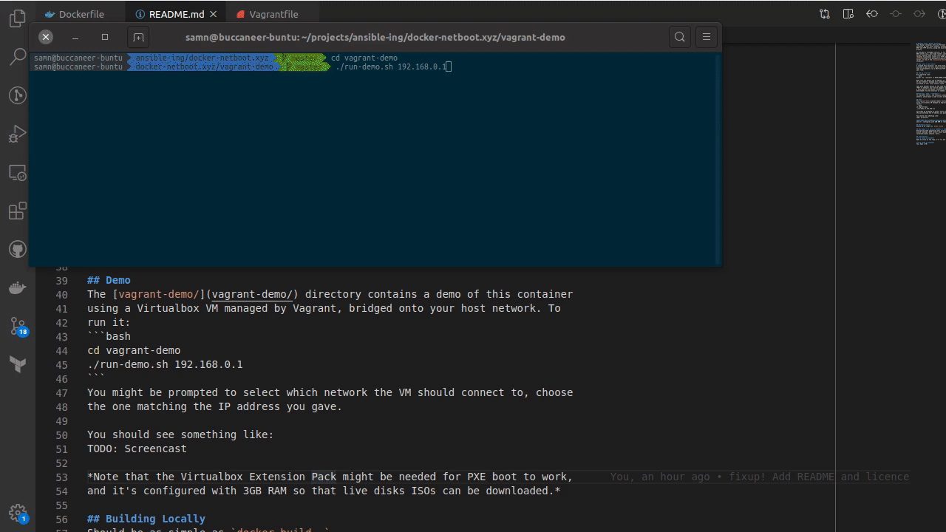
Task: Close the README.md tab
Action: (x=214, y=13)
